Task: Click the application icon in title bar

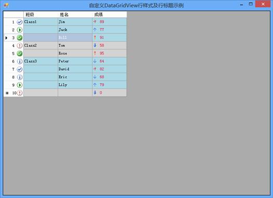Action: pyautogui.click(x=6, y=5)
